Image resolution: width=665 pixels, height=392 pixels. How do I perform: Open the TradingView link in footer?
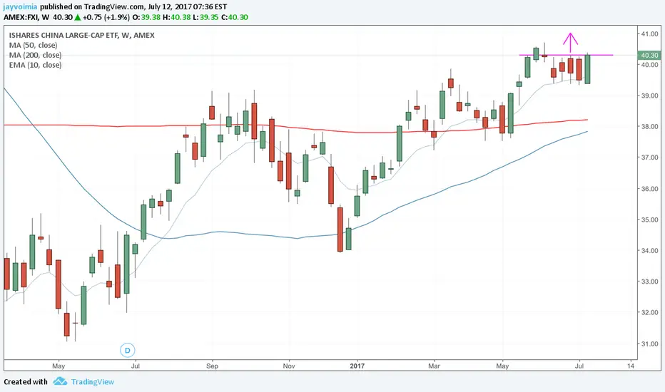click(93, 382)
